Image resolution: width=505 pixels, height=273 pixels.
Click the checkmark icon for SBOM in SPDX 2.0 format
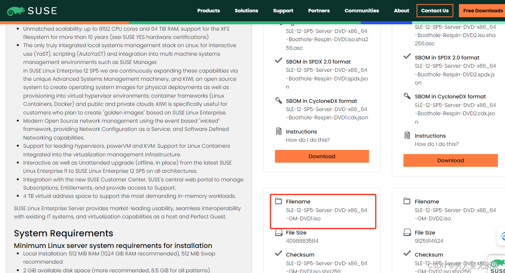click(x=278, y=59)
